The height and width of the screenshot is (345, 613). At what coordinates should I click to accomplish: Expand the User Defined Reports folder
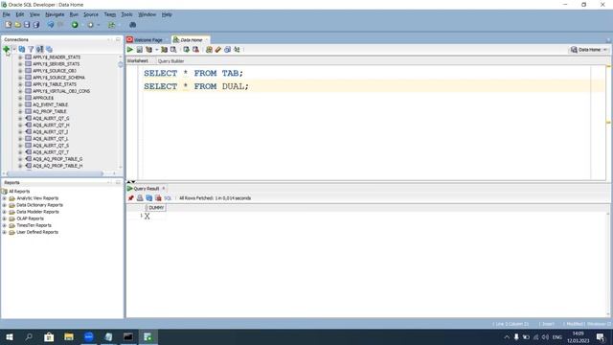[x=5, y=232]
